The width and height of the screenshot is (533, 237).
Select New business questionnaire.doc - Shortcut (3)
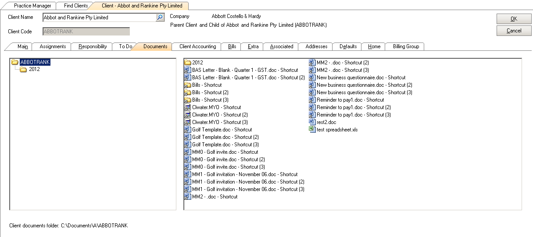coord(364,92)
